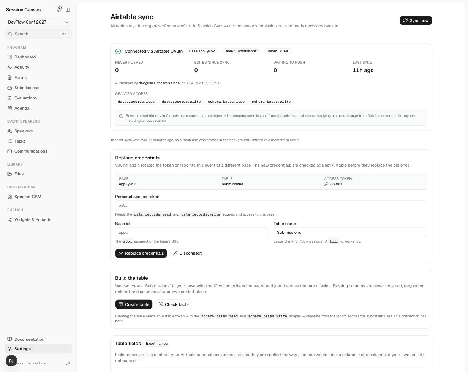Click the Table "Submissions" badge
Screen dimensions: 468x372
(x=241, y=51)
